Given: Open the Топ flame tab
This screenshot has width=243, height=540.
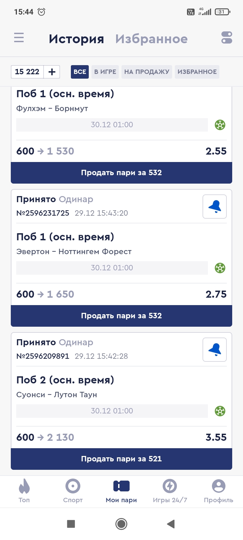Looking at the screenshot, I should tap(24, 491).
